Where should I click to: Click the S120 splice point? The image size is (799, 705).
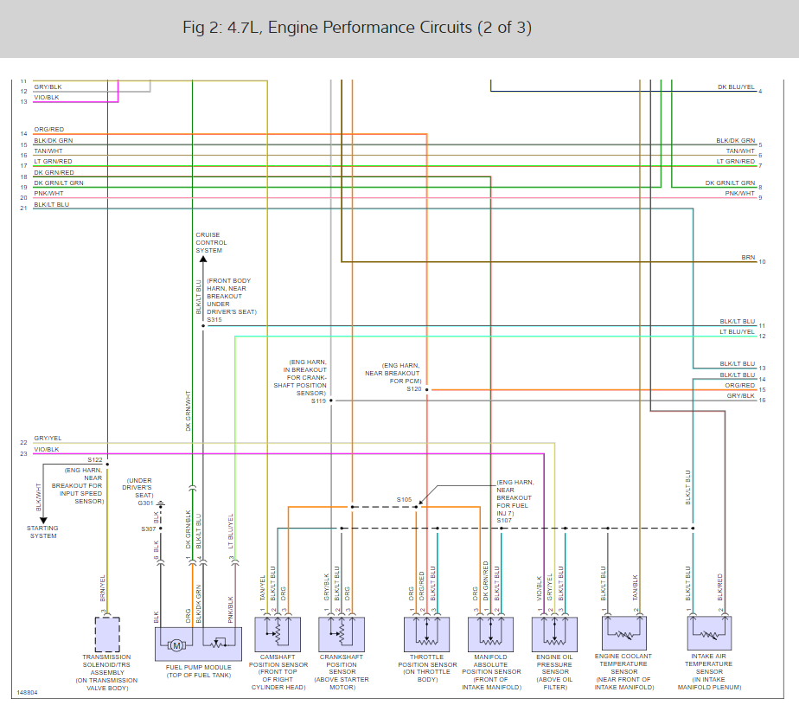427,389
